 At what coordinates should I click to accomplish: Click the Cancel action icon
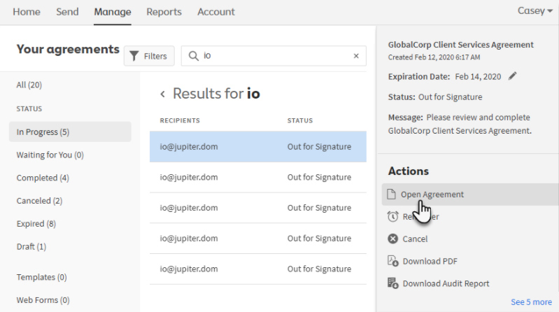pyautogui.click(x=392, y=239)
